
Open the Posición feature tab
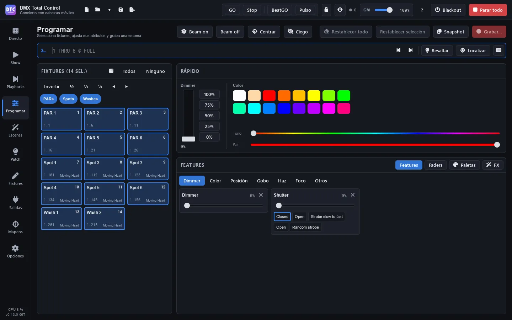pyautogui.click(x=239, y=181)
